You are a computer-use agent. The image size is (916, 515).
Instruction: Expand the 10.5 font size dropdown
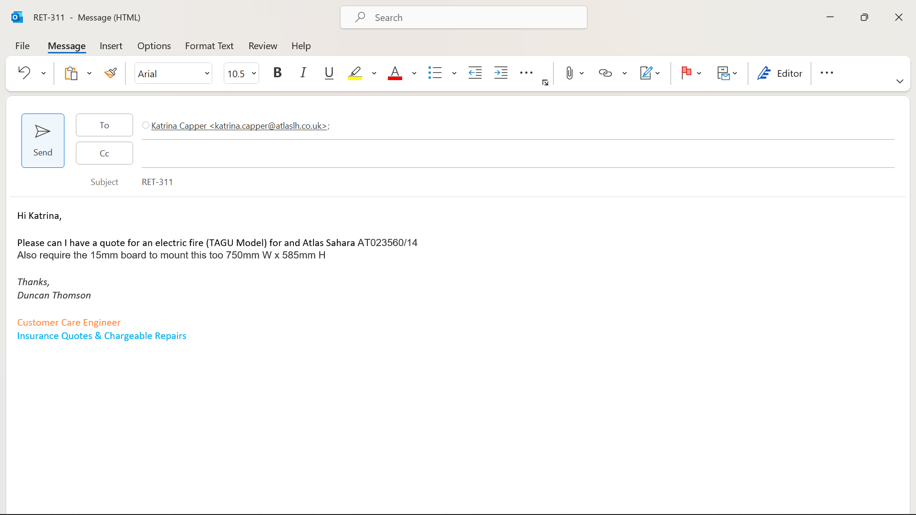[x=254, y=73]
